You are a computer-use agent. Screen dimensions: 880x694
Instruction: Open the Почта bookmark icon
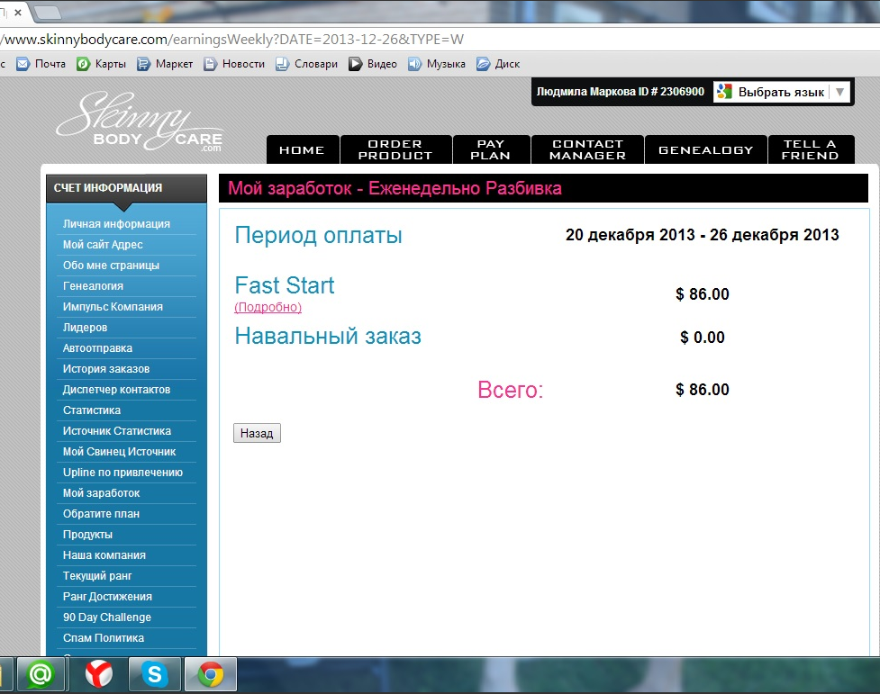pos(23,64)
